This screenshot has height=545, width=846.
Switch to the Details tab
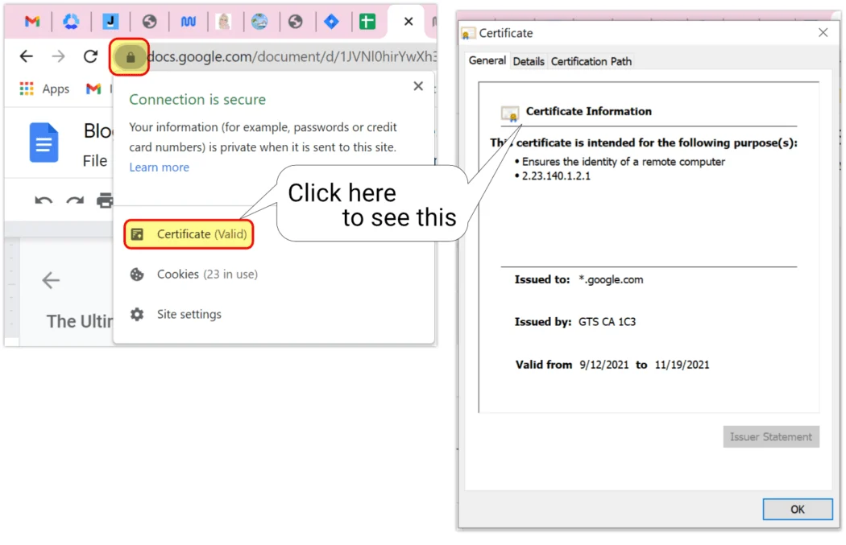coord(529,61)
